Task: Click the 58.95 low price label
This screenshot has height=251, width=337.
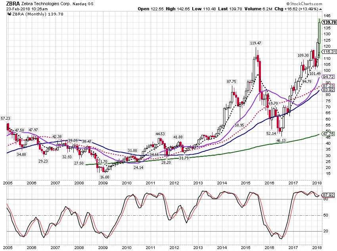Action: coord(239,125)
